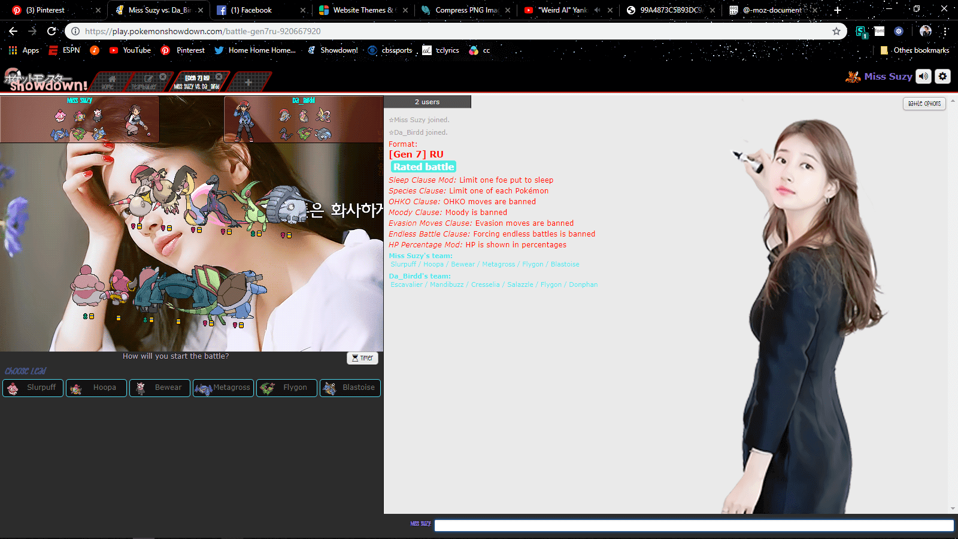Image resolution: width=958 pixels, height=539 pixels.
Task: Click the site info icon in address bar
Action: (x=75, y=31)
